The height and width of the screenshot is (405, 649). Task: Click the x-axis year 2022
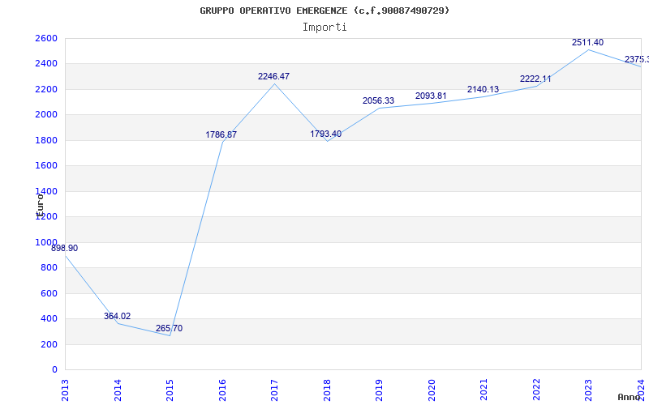coord(536,390)
